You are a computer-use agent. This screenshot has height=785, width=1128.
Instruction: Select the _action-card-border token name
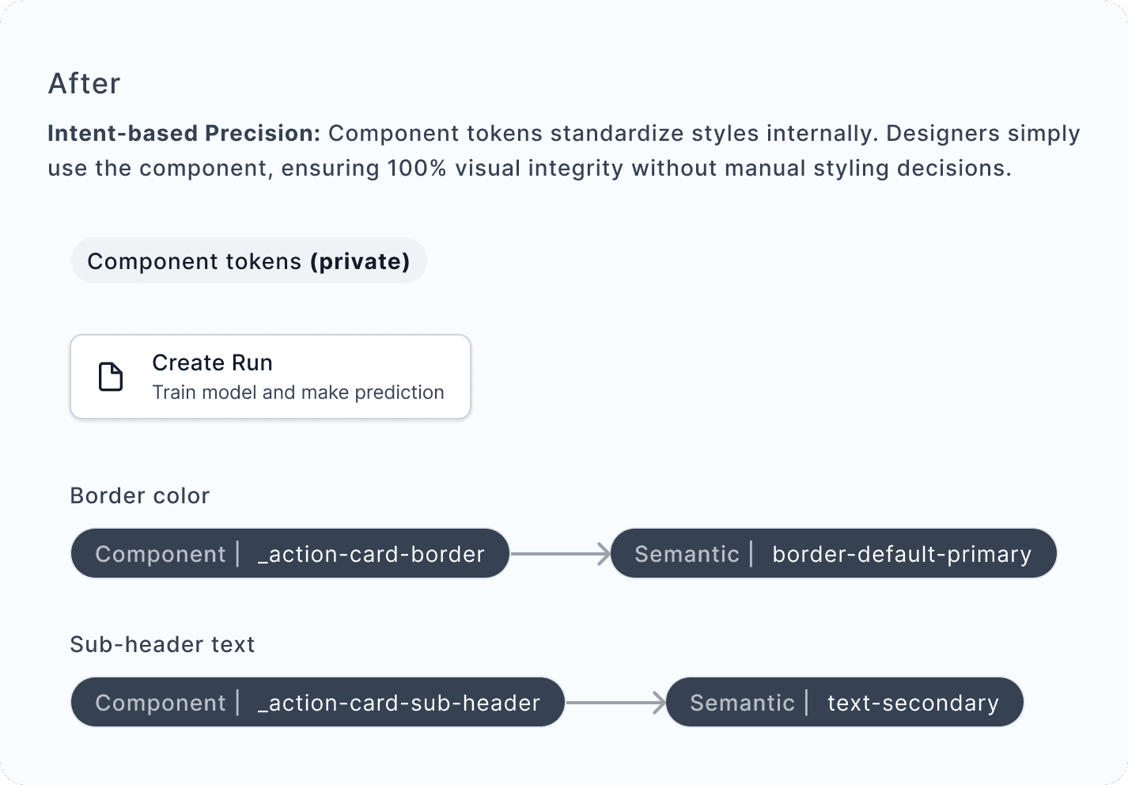pyautogui.click(x=371, y=554)
